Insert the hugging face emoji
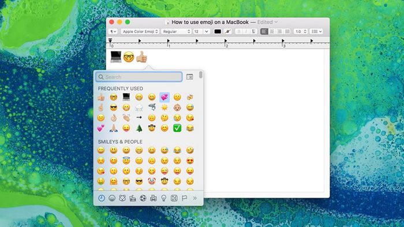This screenshot has width=404, height=227. (114, 181)
